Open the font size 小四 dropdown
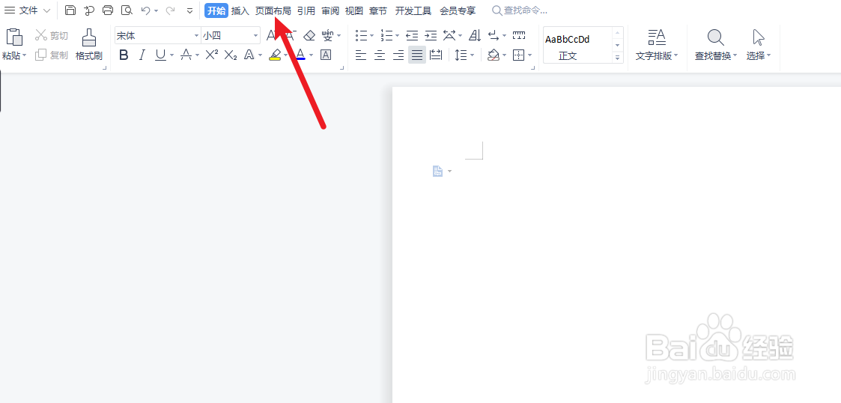 point(256,36)
